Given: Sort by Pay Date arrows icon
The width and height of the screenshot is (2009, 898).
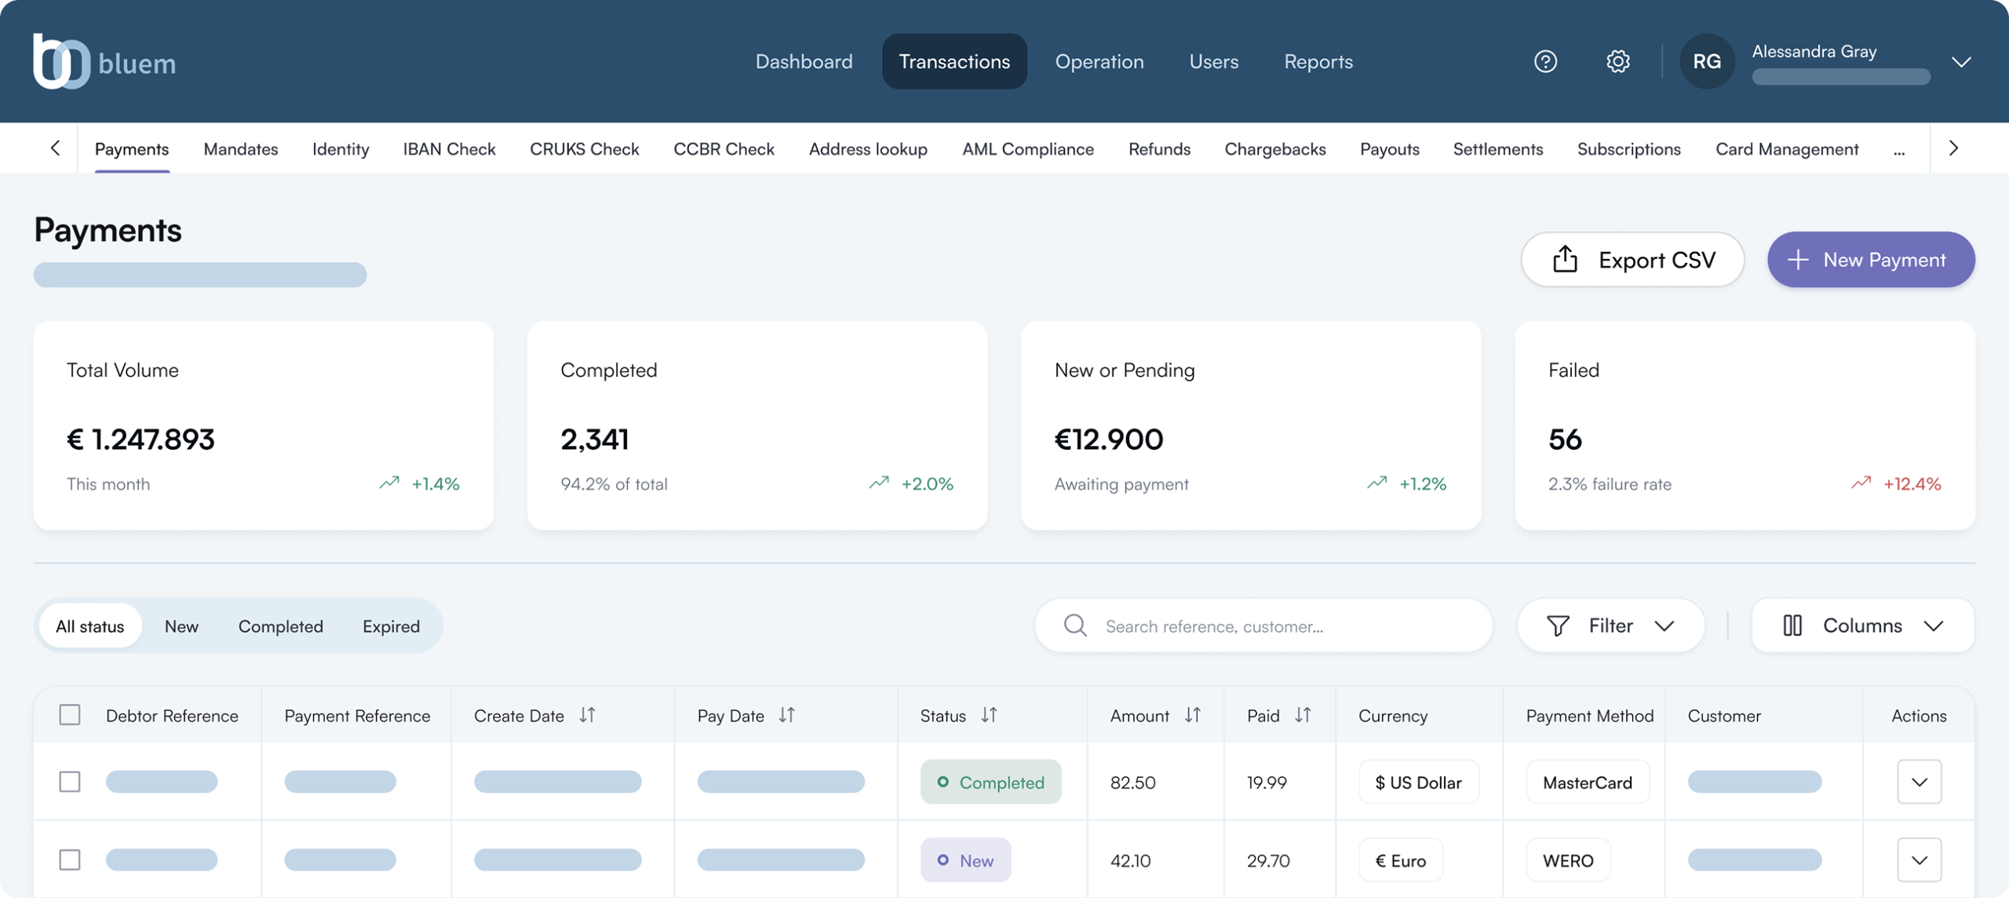Looking at the screenshot, I should pyautogui.click(x=786, y=715).
